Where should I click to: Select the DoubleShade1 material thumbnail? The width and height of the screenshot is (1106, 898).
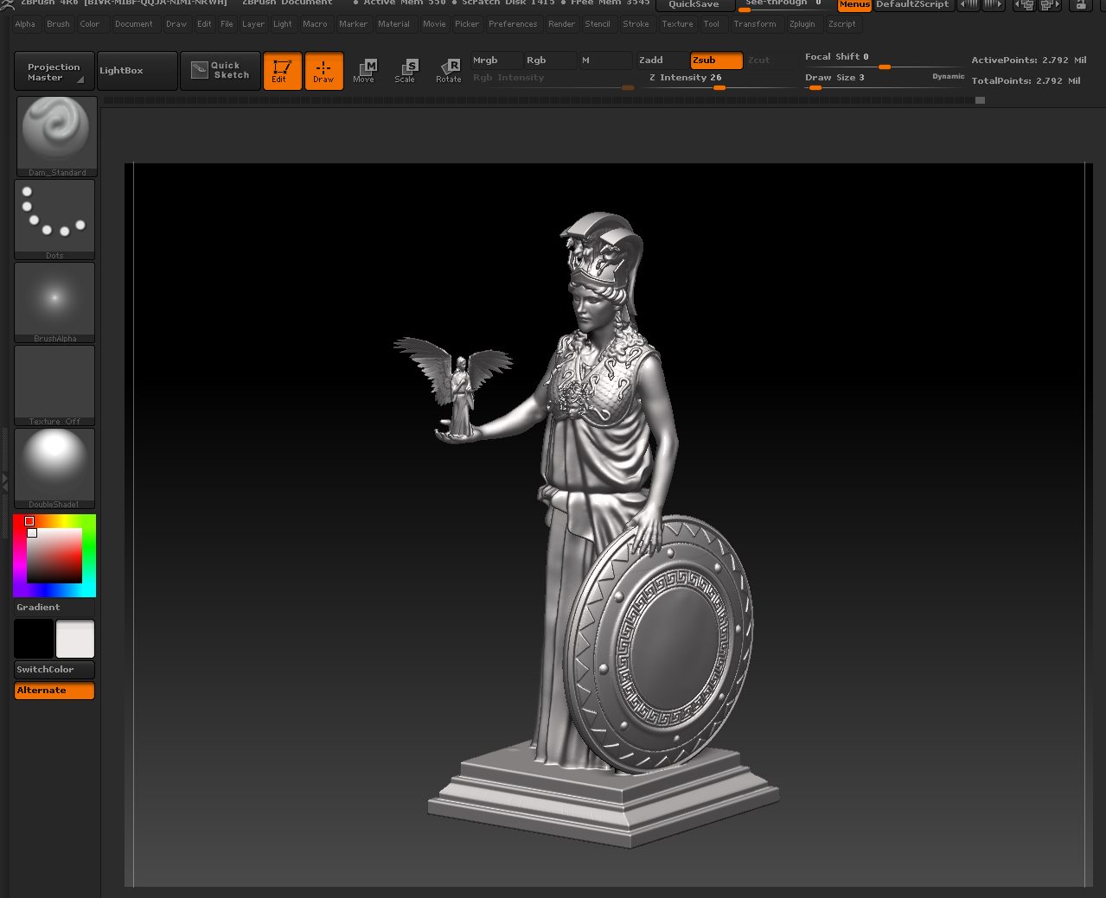(54, 464)
